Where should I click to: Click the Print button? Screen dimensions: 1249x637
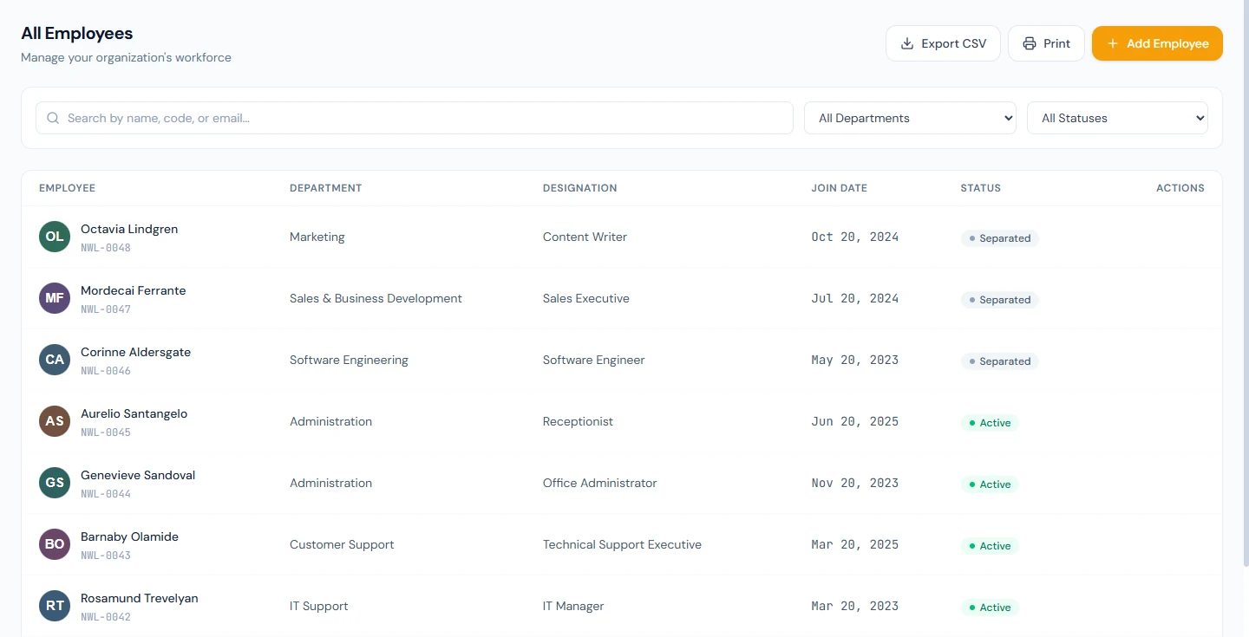point(1046,43)
